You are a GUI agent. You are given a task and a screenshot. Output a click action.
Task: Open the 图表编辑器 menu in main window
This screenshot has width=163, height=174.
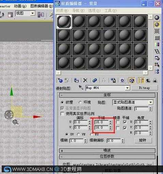point(42,6)
